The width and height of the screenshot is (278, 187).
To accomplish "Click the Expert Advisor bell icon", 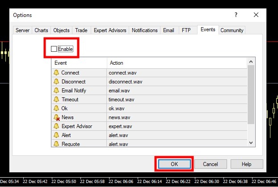I will point(56,126).
